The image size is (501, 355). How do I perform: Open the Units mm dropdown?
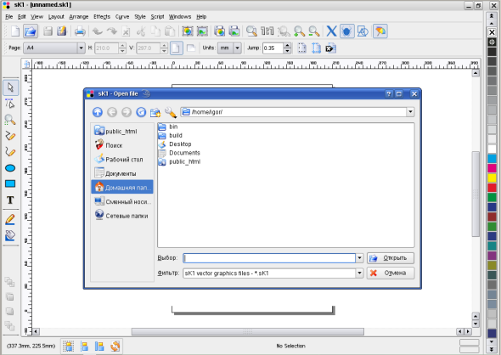click(x=237, y=48)
